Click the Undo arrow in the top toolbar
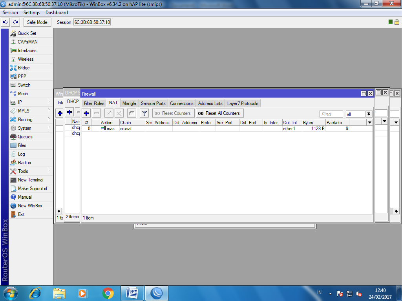 tap(5, 22)
